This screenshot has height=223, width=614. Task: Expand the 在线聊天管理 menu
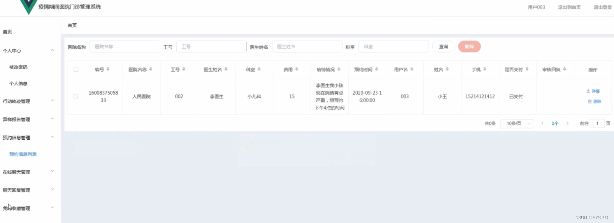[53, 172]
